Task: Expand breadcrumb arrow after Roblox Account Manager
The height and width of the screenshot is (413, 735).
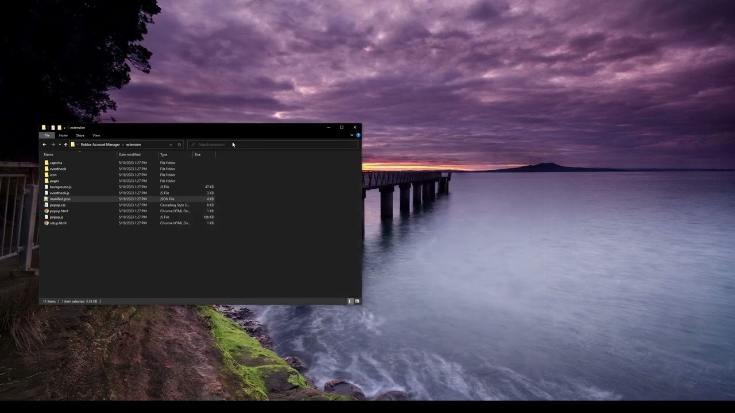Action: (123, 145)
